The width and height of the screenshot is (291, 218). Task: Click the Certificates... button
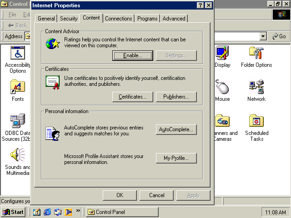pyautogui.click(x=132, y=97)
